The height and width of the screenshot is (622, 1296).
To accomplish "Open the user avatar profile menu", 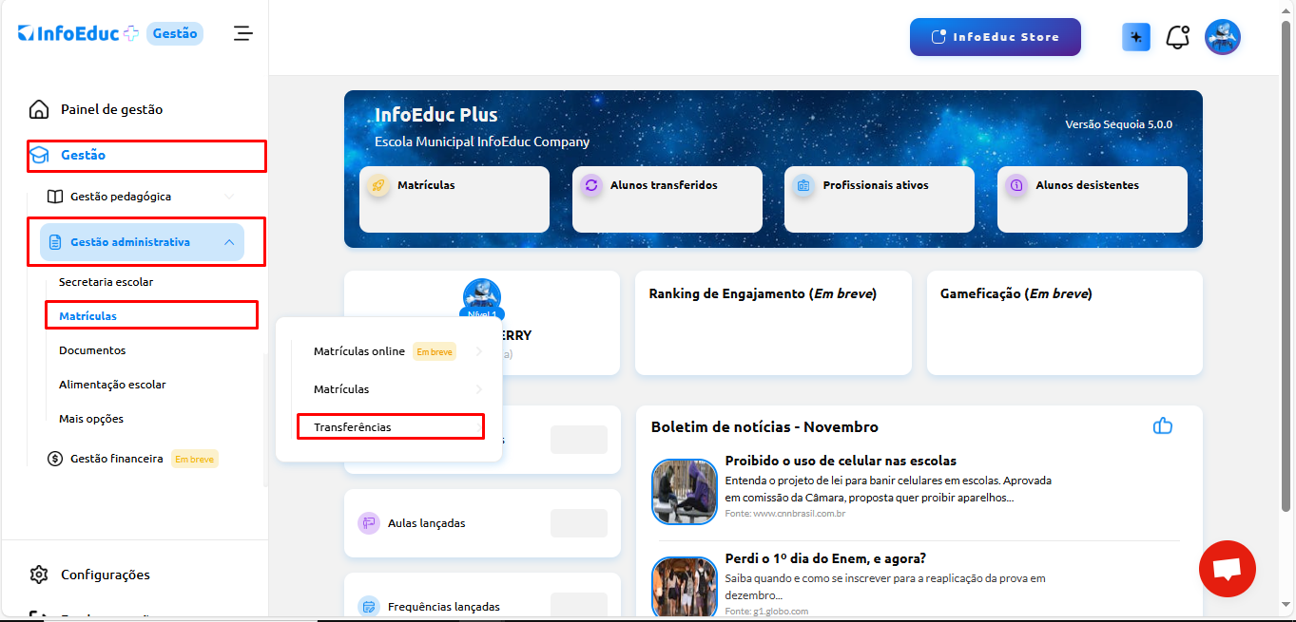I will [1223, 37].
